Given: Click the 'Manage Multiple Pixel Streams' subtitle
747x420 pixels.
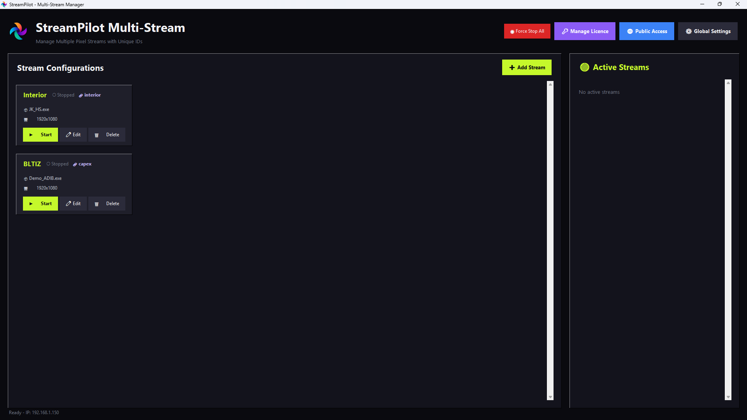Looking at the screenshot, I should [89, 42].
